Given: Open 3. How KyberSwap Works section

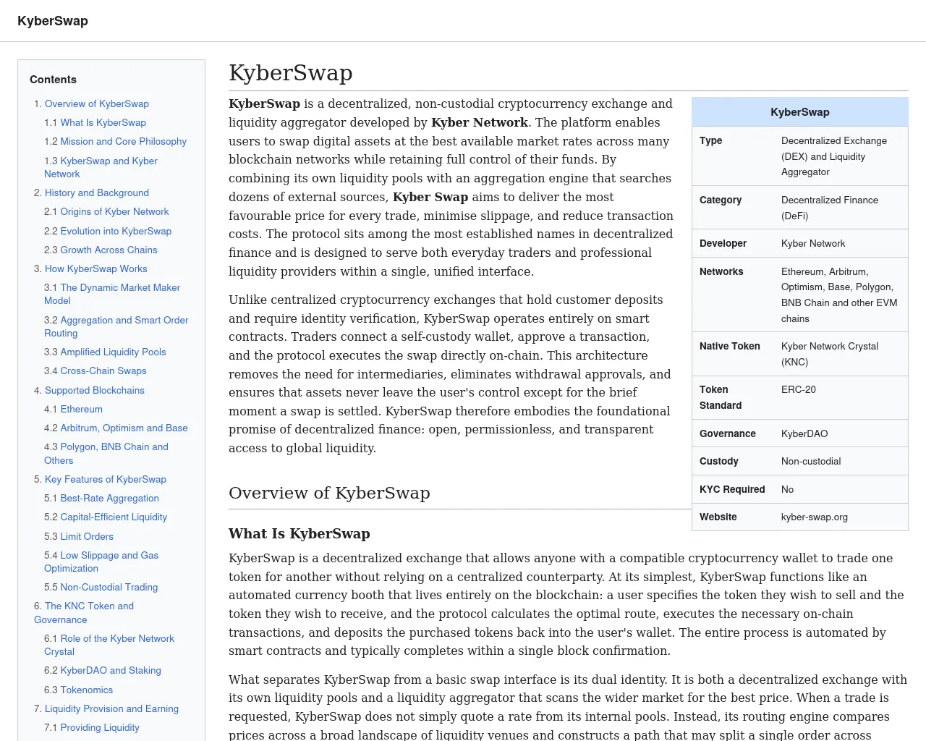Looking at the screenshot, I should (x=95, y=268).
